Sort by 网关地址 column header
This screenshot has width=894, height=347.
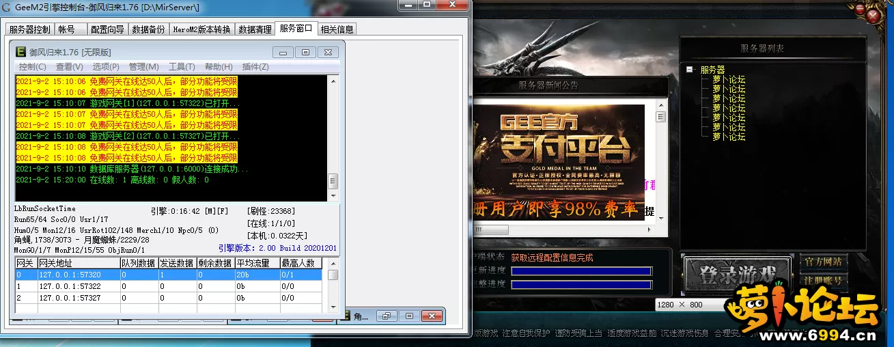click(78, 263)
